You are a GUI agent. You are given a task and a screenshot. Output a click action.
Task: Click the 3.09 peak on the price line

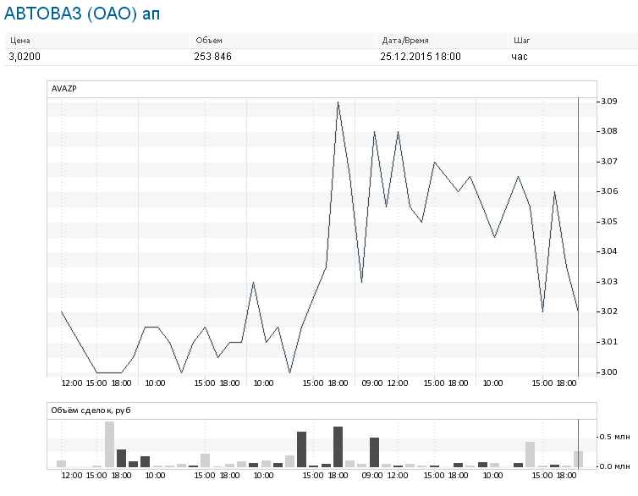338,102
